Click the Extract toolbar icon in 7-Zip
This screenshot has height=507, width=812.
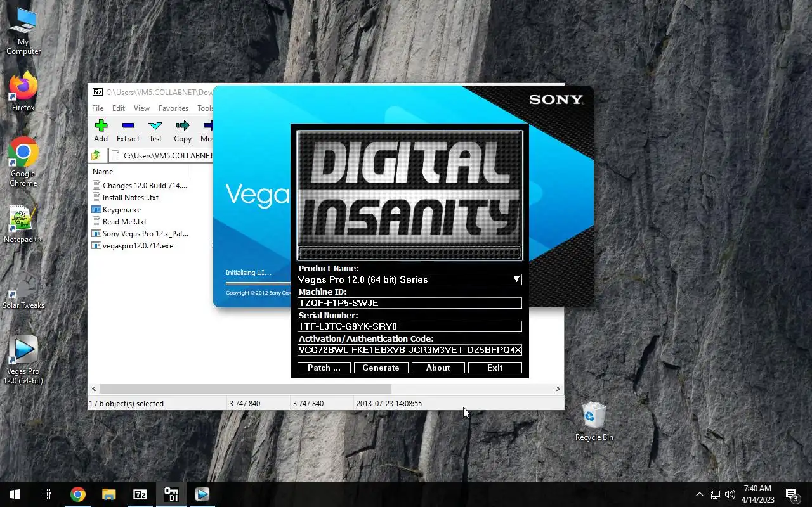128,131
